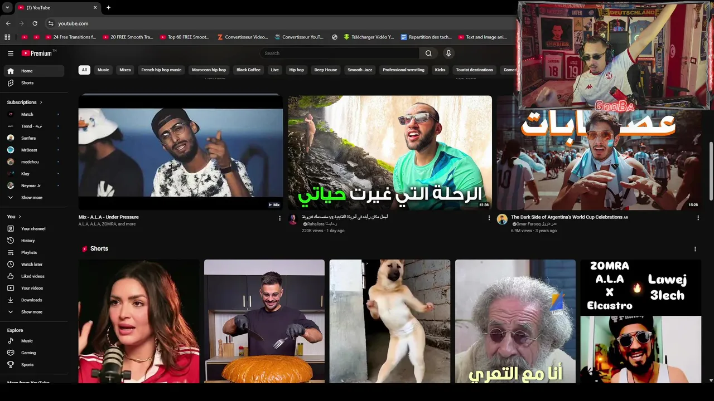Image resolution: width=714 pixels, height=401 pixels.
Task: Select the Live filter chip
Action: [x=274, y=70]
